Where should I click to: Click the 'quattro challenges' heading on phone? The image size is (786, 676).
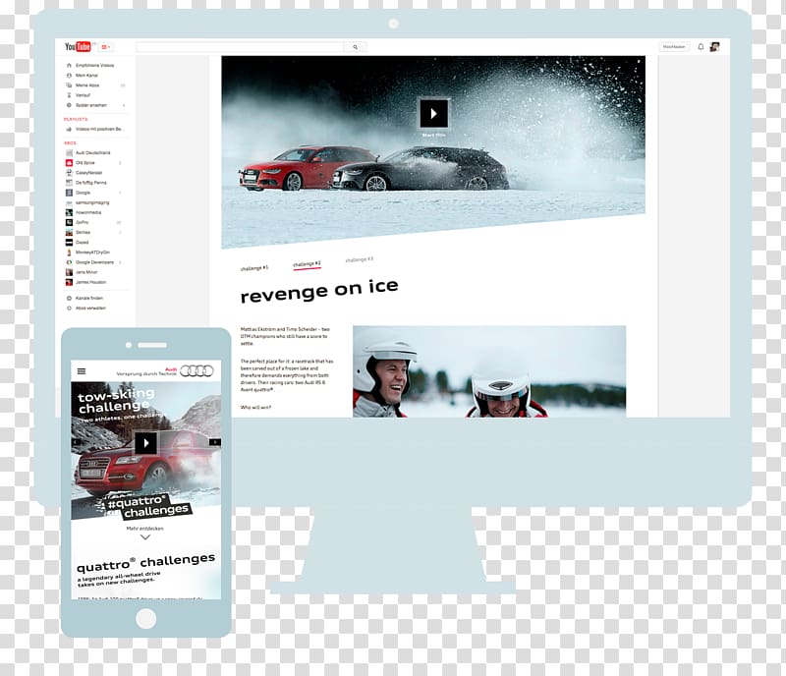click(145, 563)
